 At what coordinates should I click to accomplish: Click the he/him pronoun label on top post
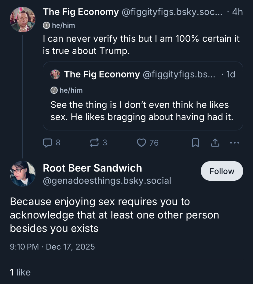coord(59,26)
